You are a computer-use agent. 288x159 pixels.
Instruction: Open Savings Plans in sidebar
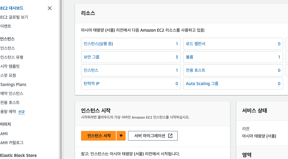pos(13,84)
